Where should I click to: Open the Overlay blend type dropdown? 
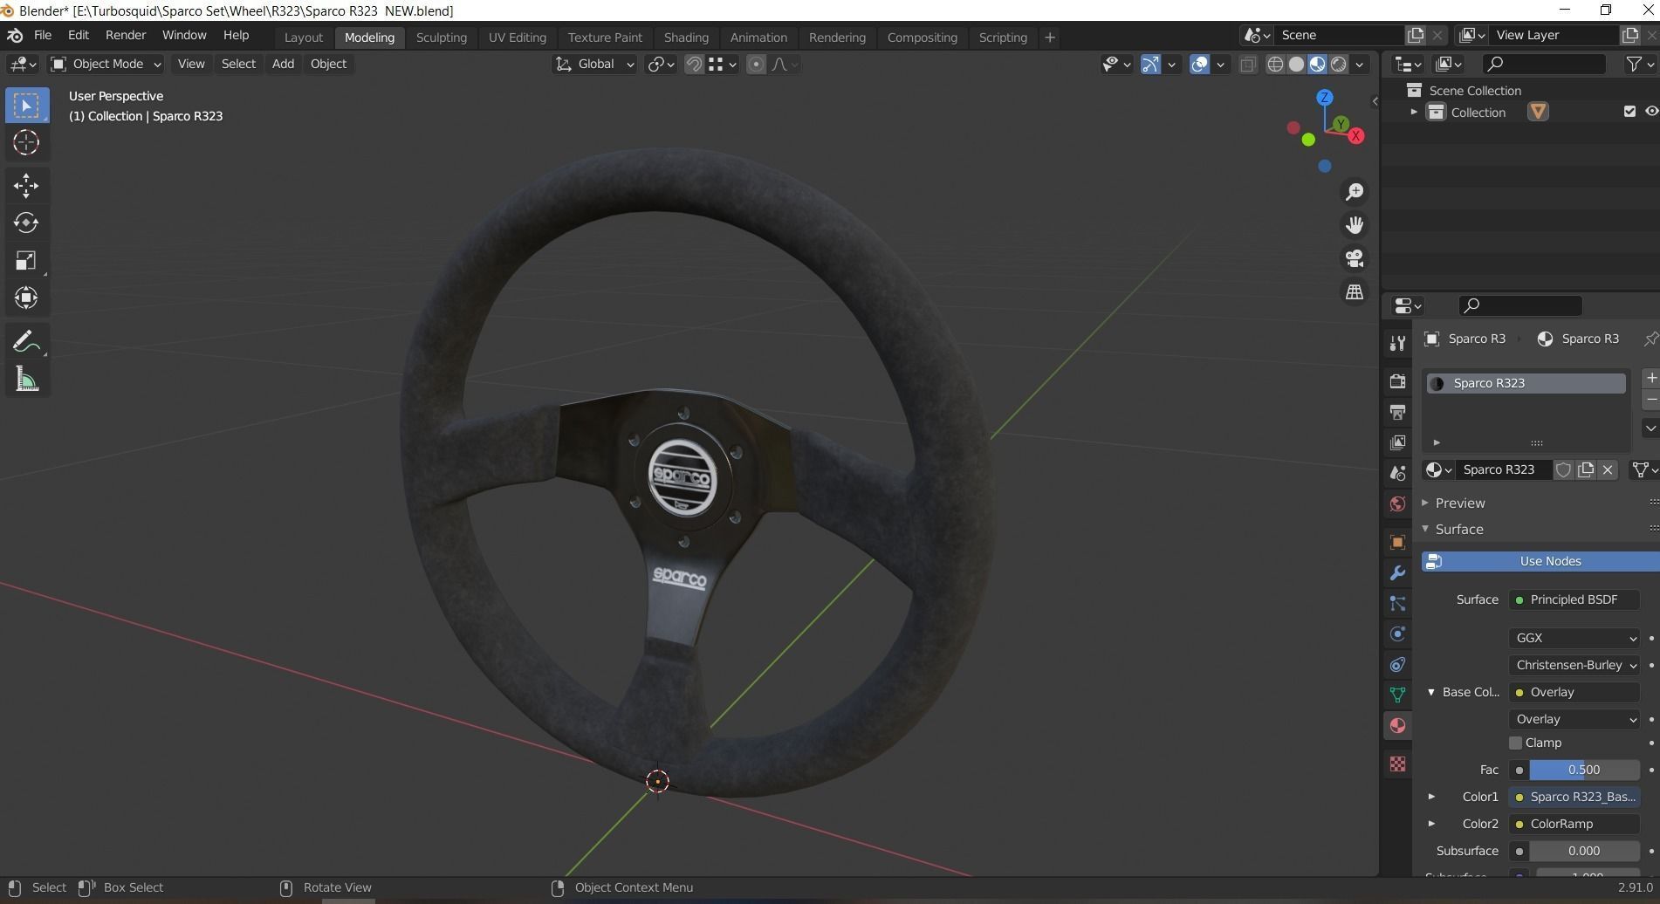[x=1574, y=719]
